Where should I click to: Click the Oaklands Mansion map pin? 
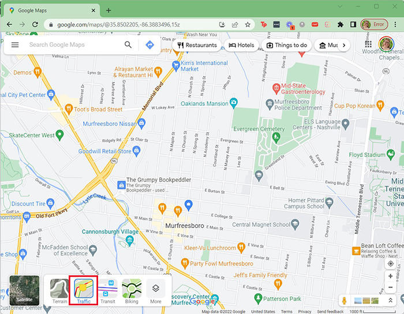234,103
